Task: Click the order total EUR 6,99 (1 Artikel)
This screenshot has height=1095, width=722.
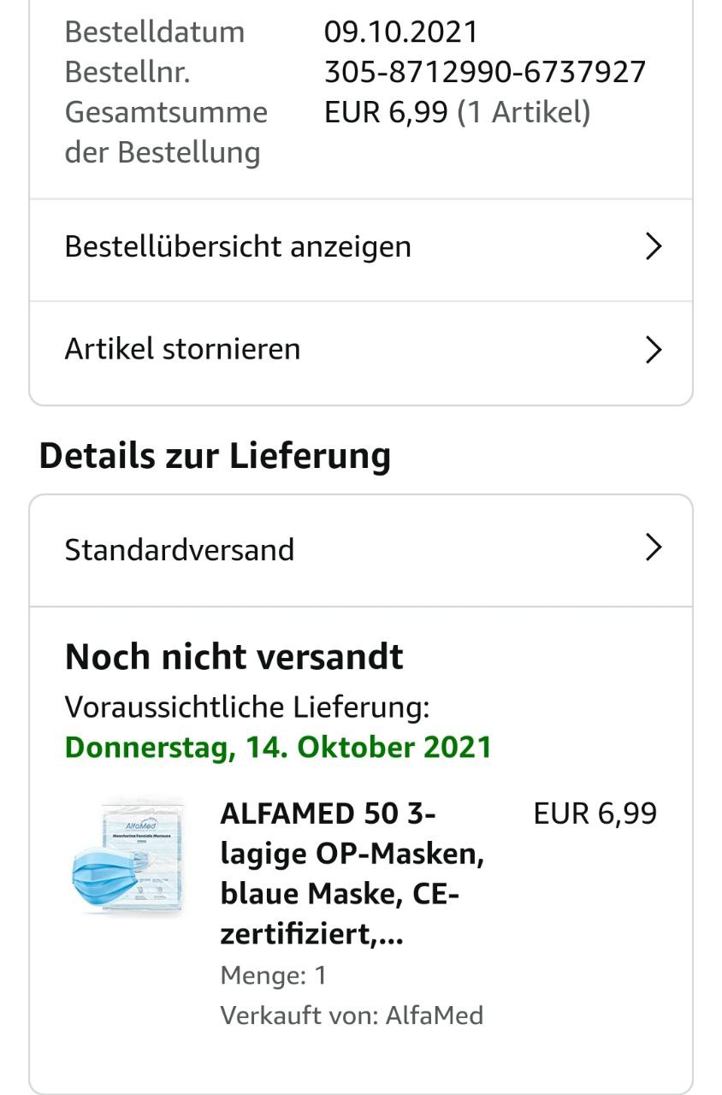Action: tap(457, 112)
